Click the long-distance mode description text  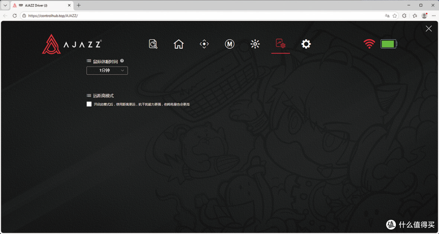point(142,104)
